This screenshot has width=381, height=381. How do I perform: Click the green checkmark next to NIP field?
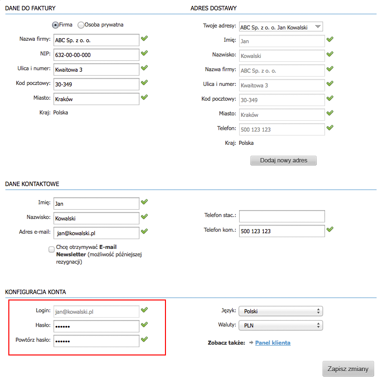pos(144,54)
